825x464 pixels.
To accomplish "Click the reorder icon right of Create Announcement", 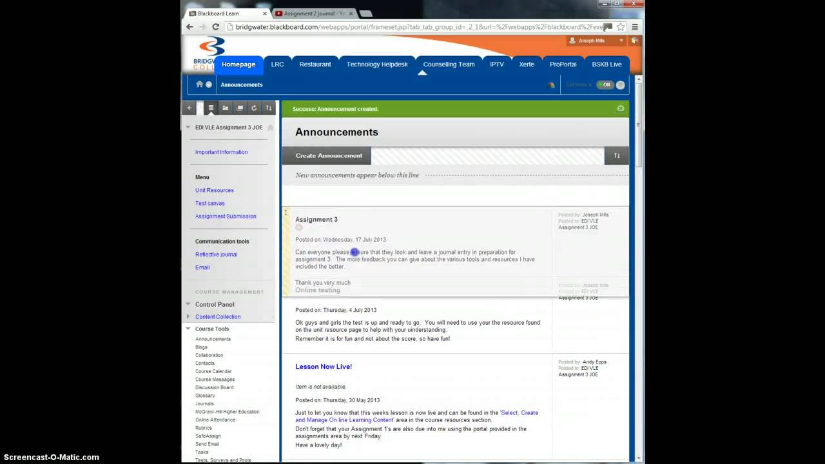I will 617,155.
